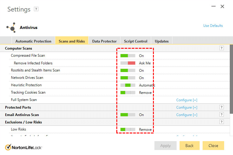Viewport: 233px width, 155px height.
Task: Disable Network Drives Scan toggle
Action: [x=128, y=78]
